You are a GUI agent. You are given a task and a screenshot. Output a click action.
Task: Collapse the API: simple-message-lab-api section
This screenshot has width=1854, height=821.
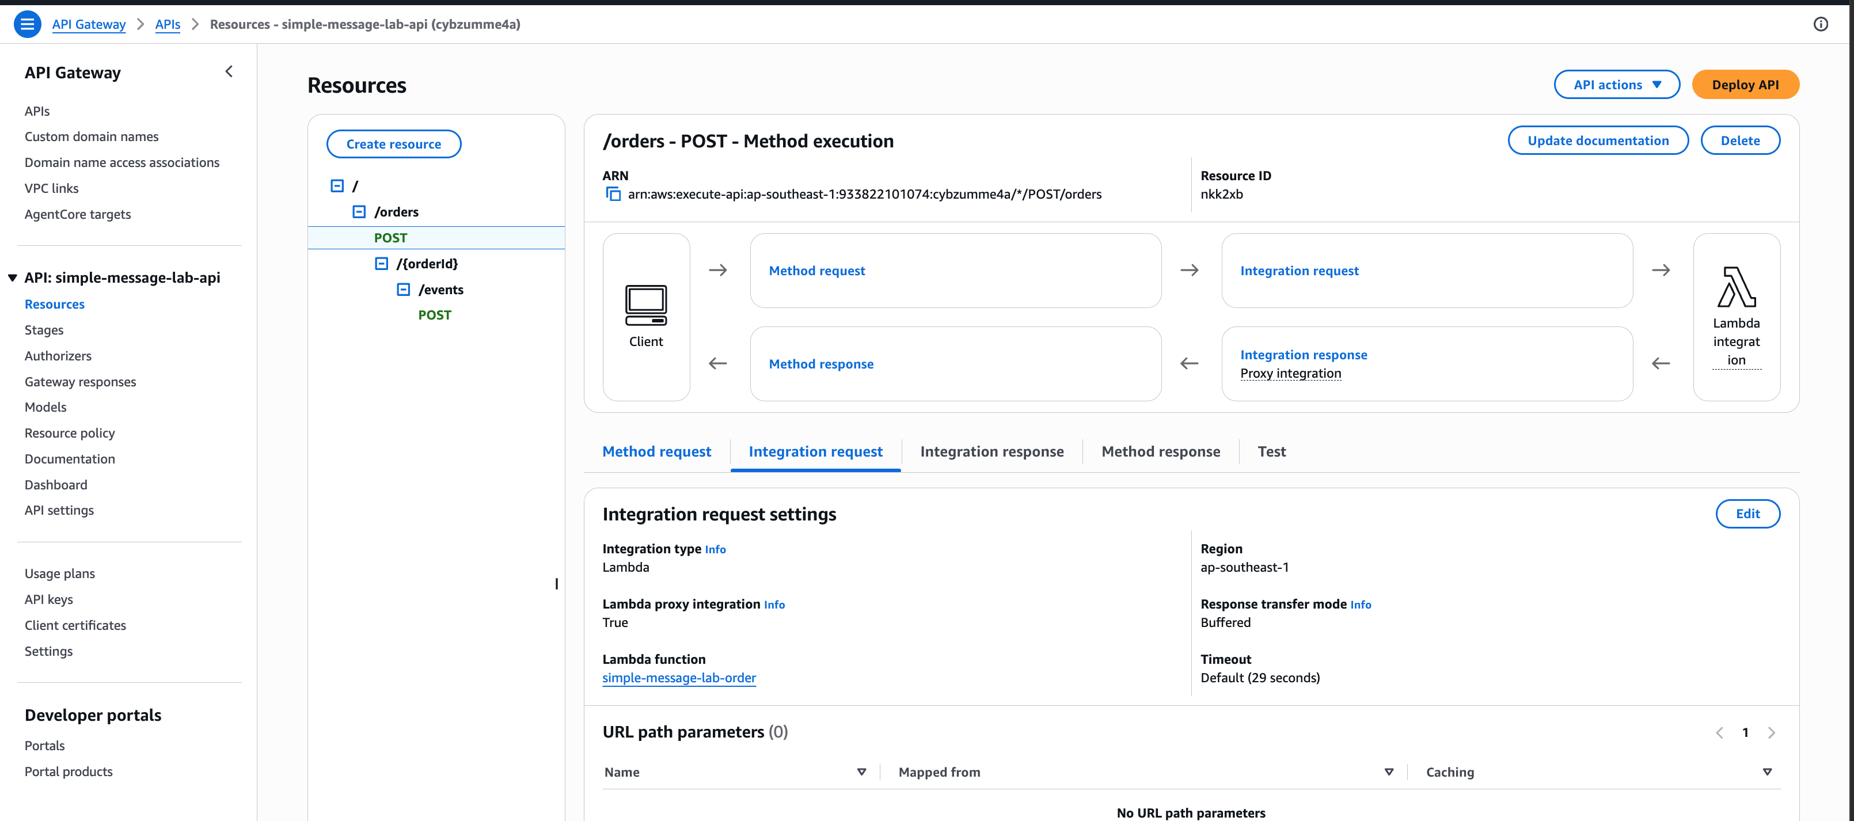pos(12,278)
